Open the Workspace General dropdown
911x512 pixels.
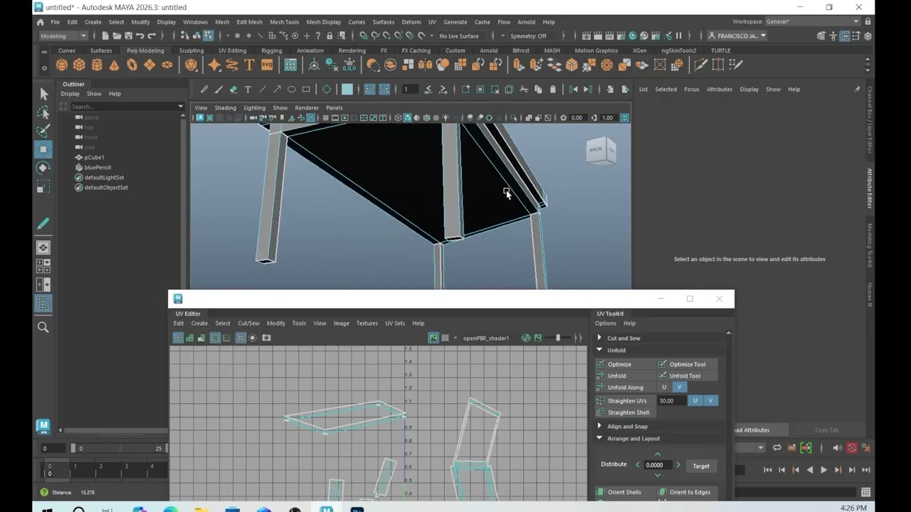click(811, 22)
